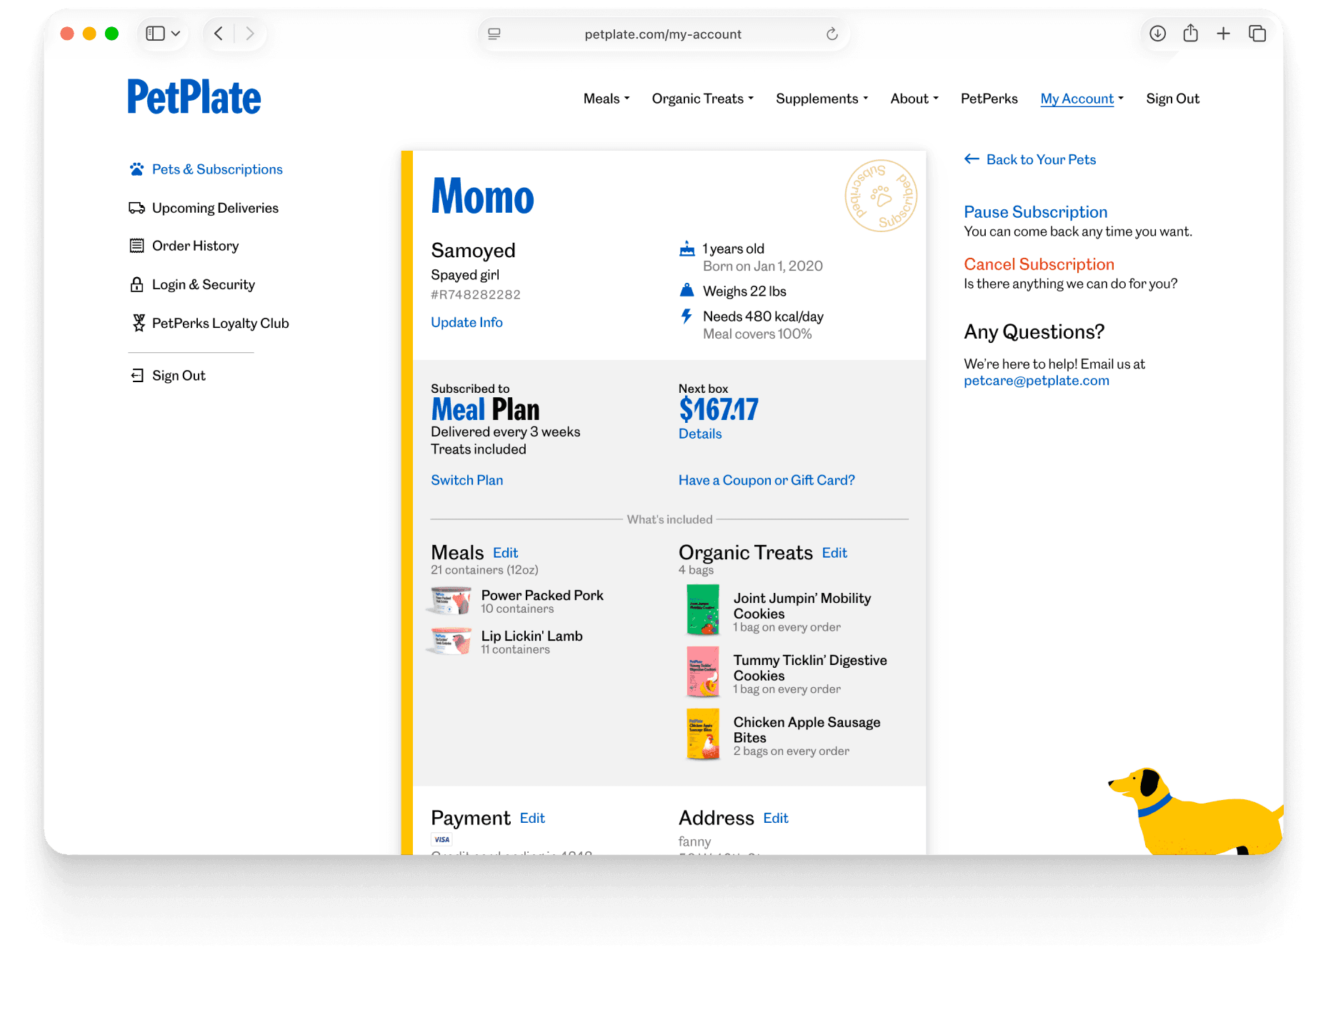Click the $167.17 next box price

tap(718, 409)
